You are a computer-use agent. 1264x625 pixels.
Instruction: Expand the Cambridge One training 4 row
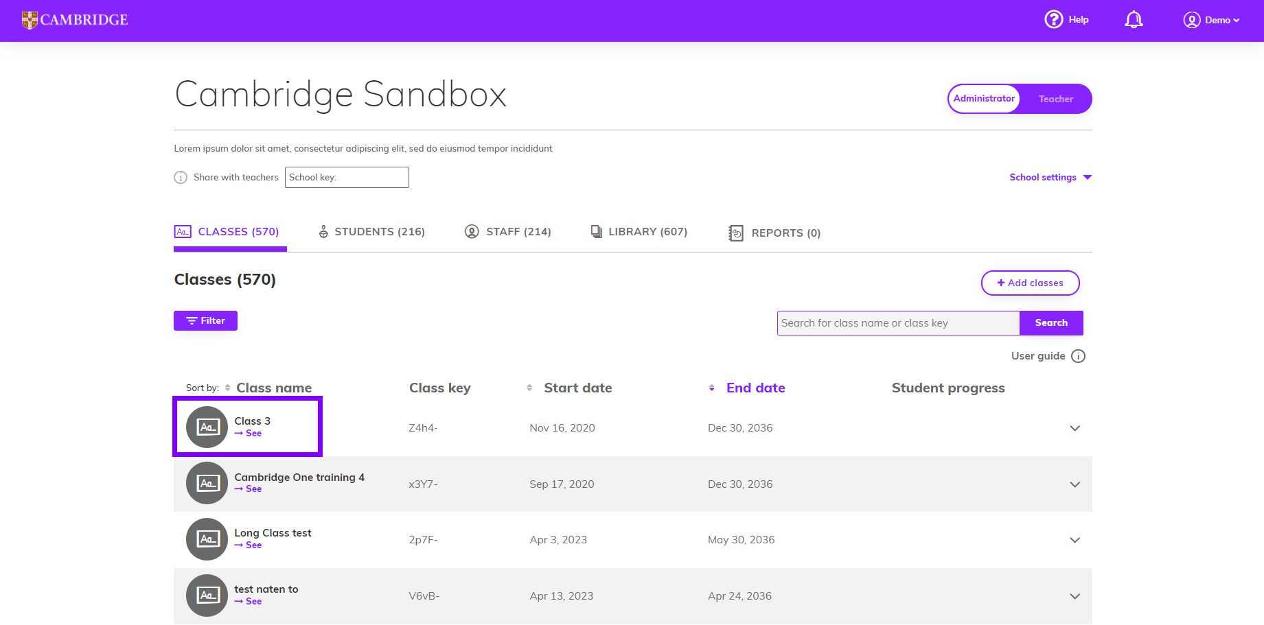point(1075,484)
